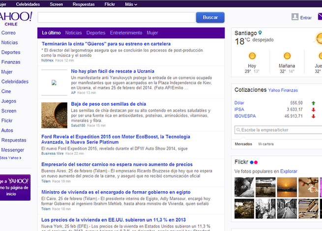
Task: Click the Explorar link under Flickr
Action: tap(289, 172)
